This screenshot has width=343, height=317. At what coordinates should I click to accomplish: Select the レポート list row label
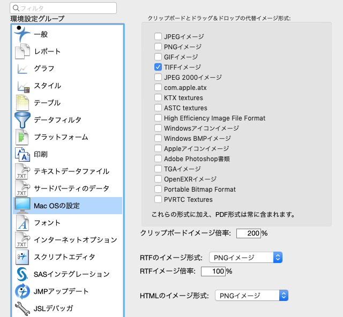[47, 51]
